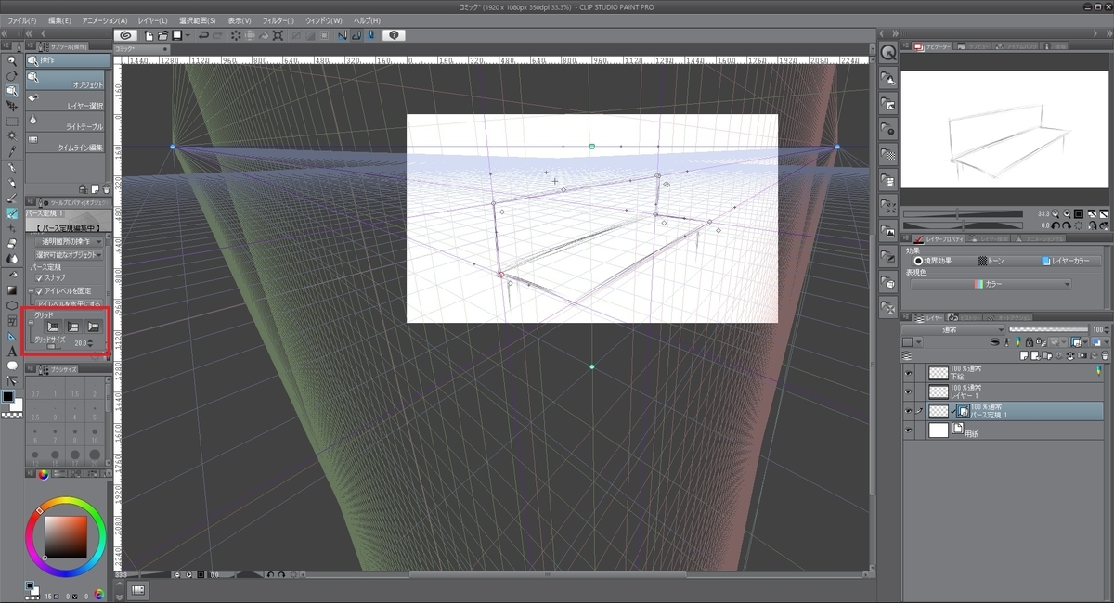The height and width of the screenshot is (603, 1114).
Task: Select the Pen tool
Action: click(12, 168)
